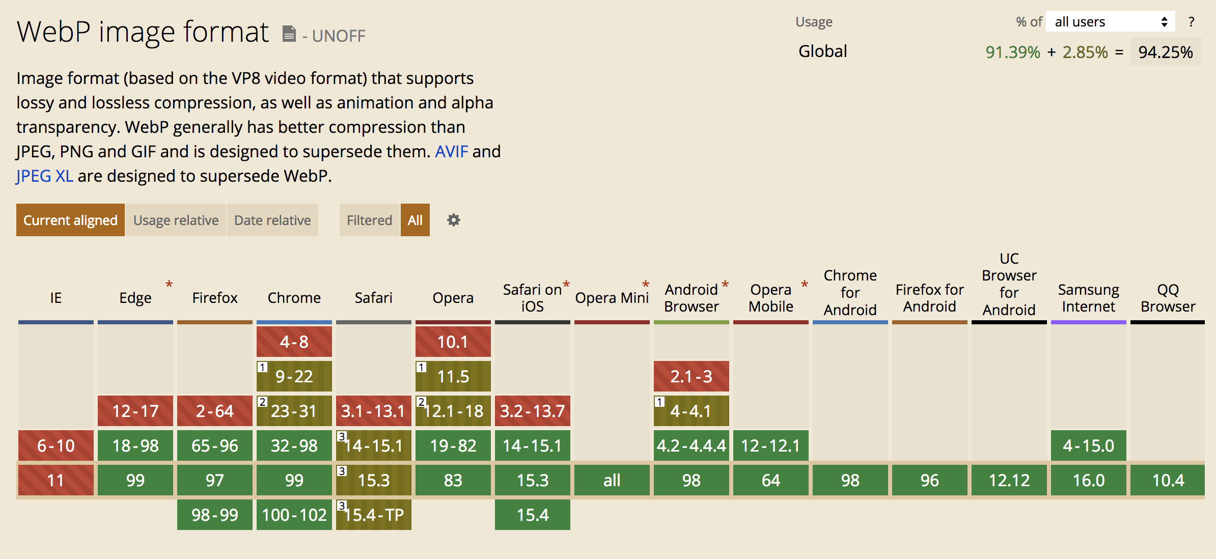Image resolution: width=1216 pixels, height=559 pixels.
Task: Click note 3 marker on Safari 15.3
Action: [x=342, y=471]
